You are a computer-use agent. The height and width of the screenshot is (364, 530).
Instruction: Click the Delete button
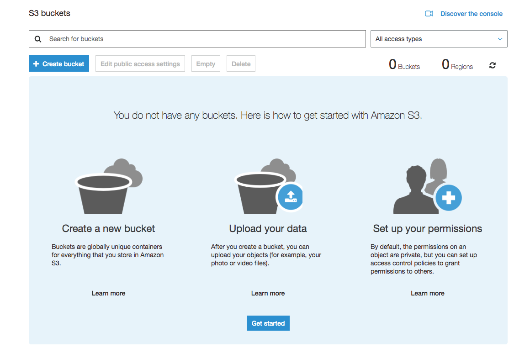click(x=241, y=64)
